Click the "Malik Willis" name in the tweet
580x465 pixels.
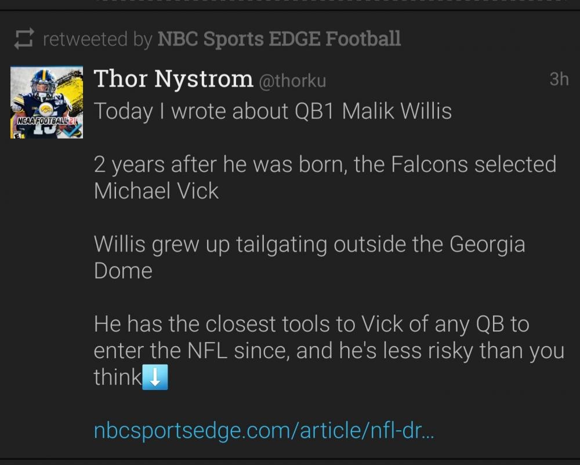(397, 111)
